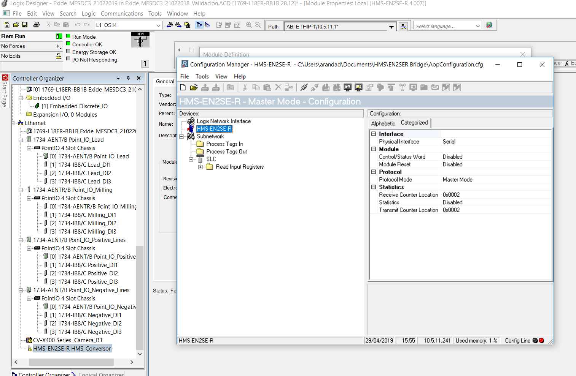Click the network browse icon beside Path
576x376 pixels.
(x=403, y=27)
